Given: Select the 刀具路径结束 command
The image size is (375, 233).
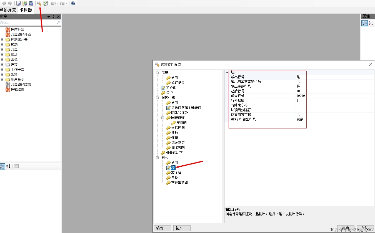Looking at the screenshot, I should 21,84.
